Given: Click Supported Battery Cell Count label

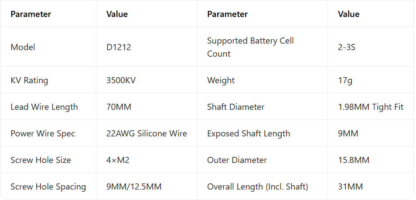Looking at the screenshot, I should point(250,47).
